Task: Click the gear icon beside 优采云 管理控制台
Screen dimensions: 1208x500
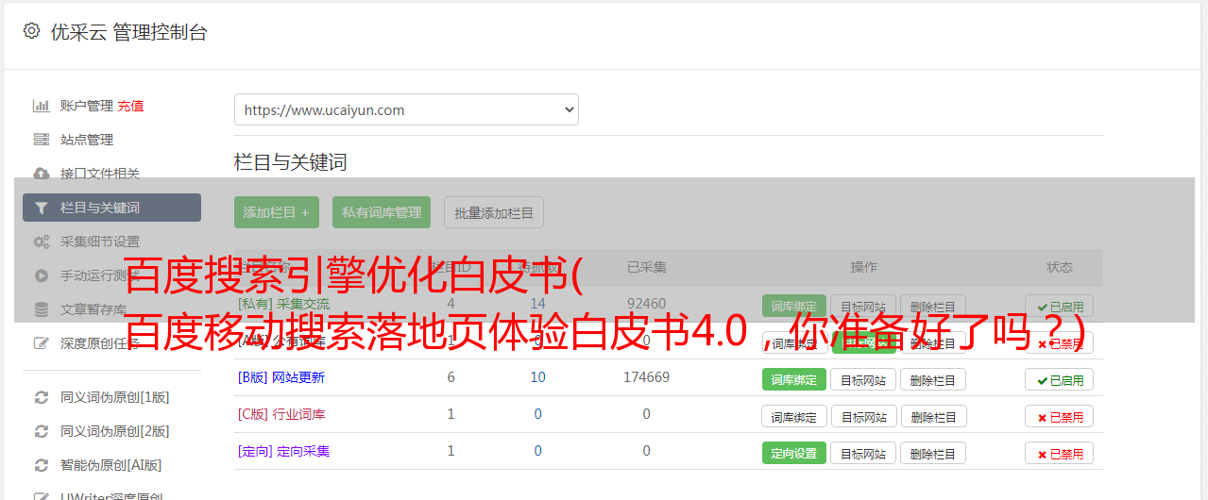Action: (31, 31)
